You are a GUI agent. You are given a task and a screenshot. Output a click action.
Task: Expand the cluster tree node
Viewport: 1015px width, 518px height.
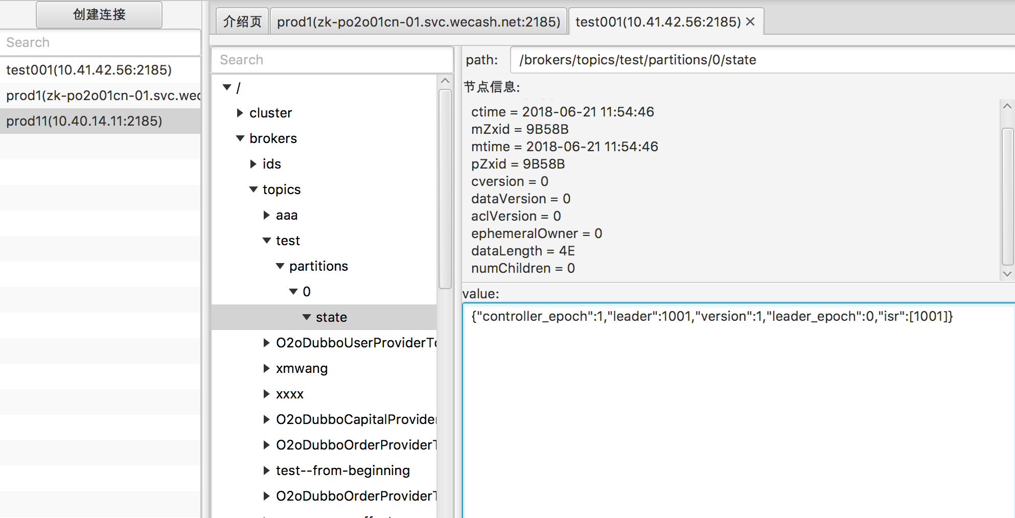coord(240,113)
